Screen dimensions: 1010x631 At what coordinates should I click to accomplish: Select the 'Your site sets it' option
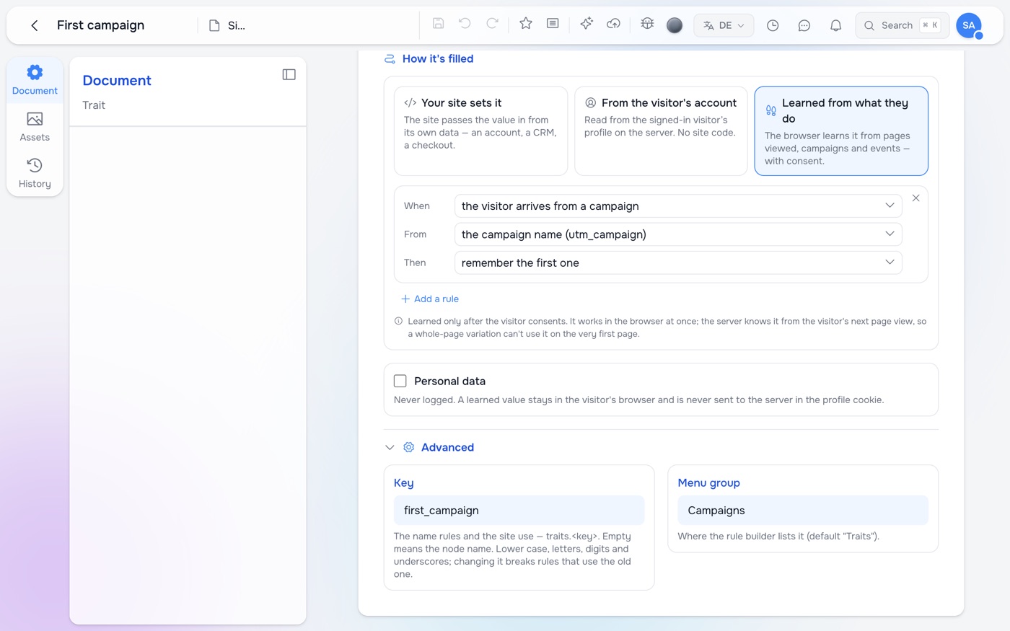tap(480, 131)
